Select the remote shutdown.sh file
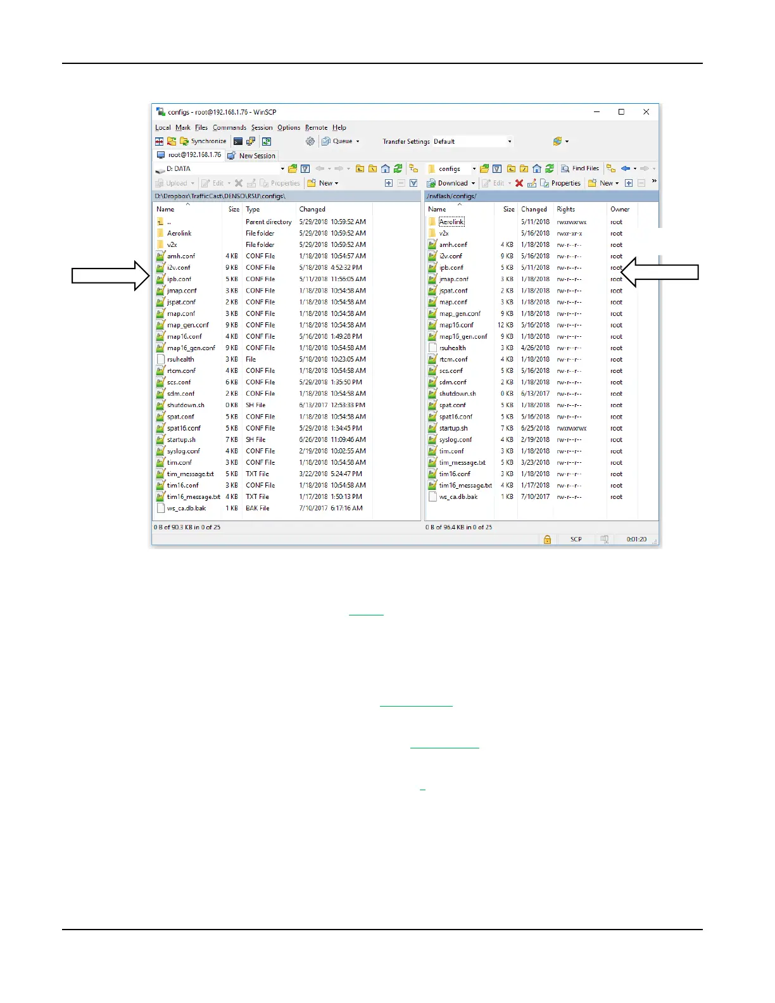This screenshot has height=1003, width=775. 457,393
